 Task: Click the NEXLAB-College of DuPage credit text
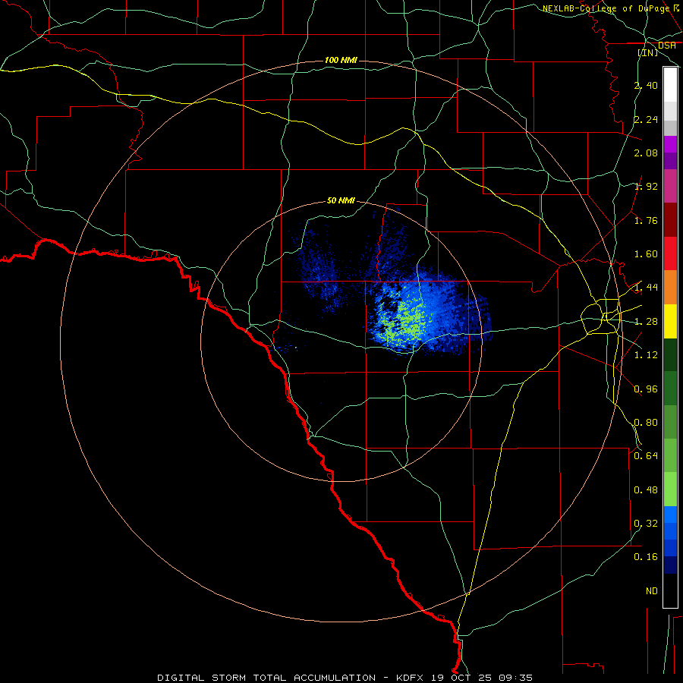(x=606, y=8)
